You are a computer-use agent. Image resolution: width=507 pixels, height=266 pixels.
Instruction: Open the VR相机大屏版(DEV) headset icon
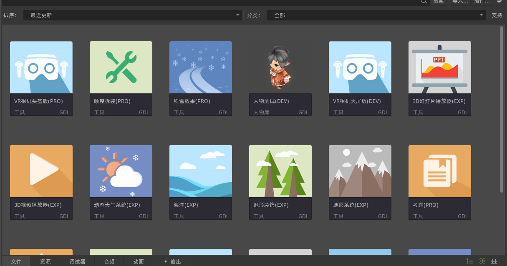(360, 67)
